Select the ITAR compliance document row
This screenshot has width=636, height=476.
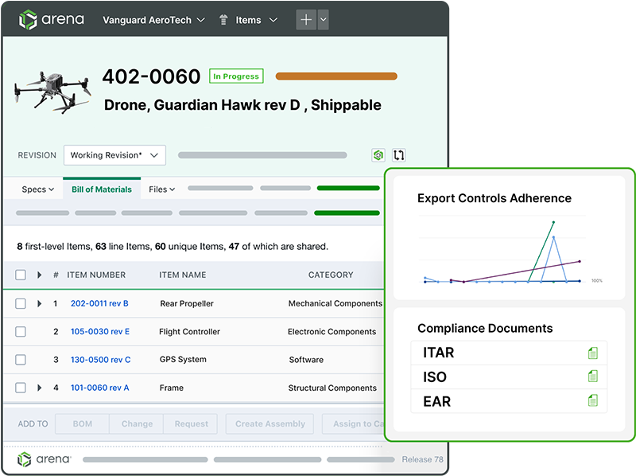point(509,353)
